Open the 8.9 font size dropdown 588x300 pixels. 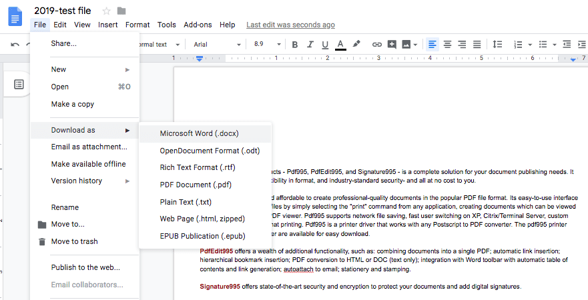click(267, 45)
